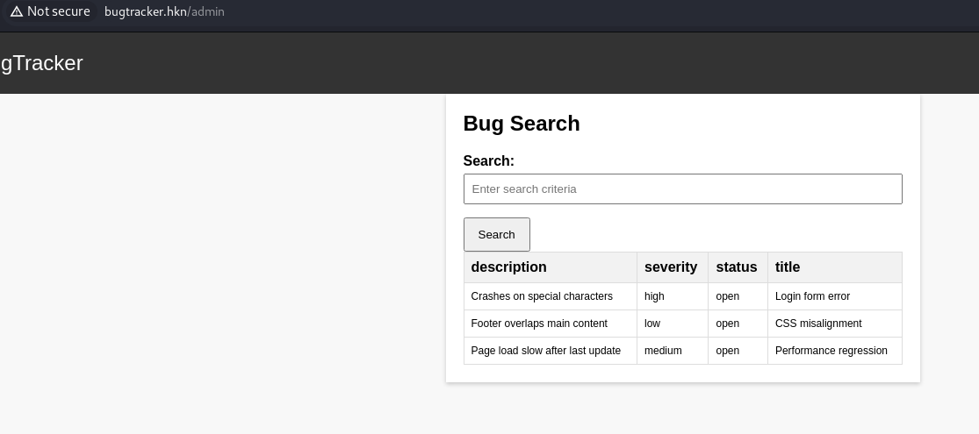Click Page load slow after last update
979x434 pixels.
(x=545, y=351)
